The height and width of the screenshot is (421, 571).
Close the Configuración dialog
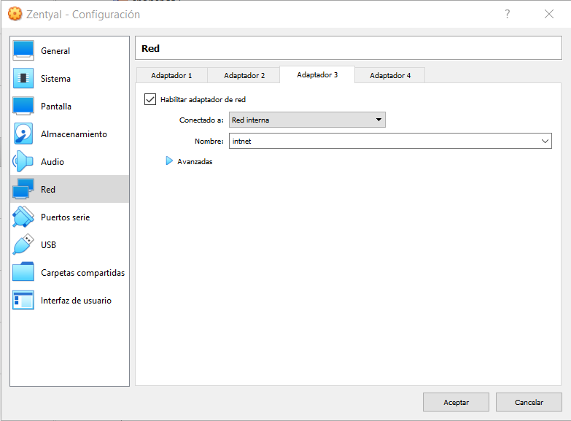pyautogui.click(x=549, y=14)
